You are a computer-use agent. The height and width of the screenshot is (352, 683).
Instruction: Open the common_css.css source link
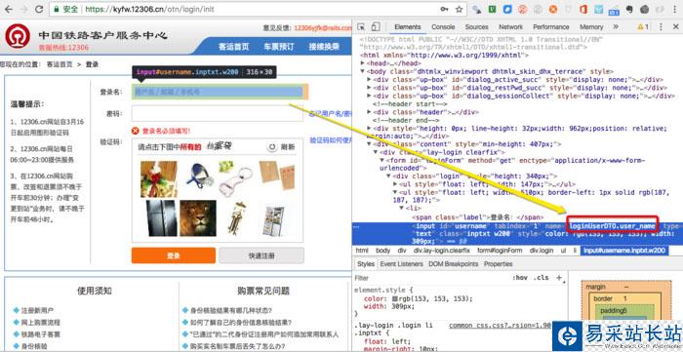pos(500,325)
